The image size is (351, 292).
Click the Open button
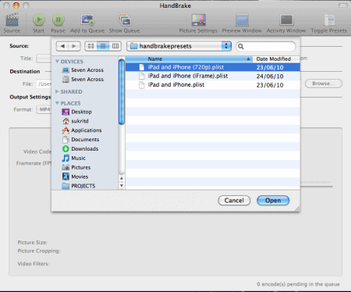click(x=273, y=201)
